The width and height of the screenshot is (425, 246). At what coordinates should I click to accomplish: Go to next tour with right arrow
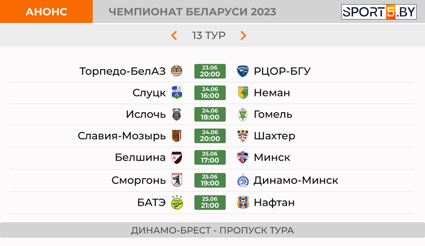click(x=243, y=35)
